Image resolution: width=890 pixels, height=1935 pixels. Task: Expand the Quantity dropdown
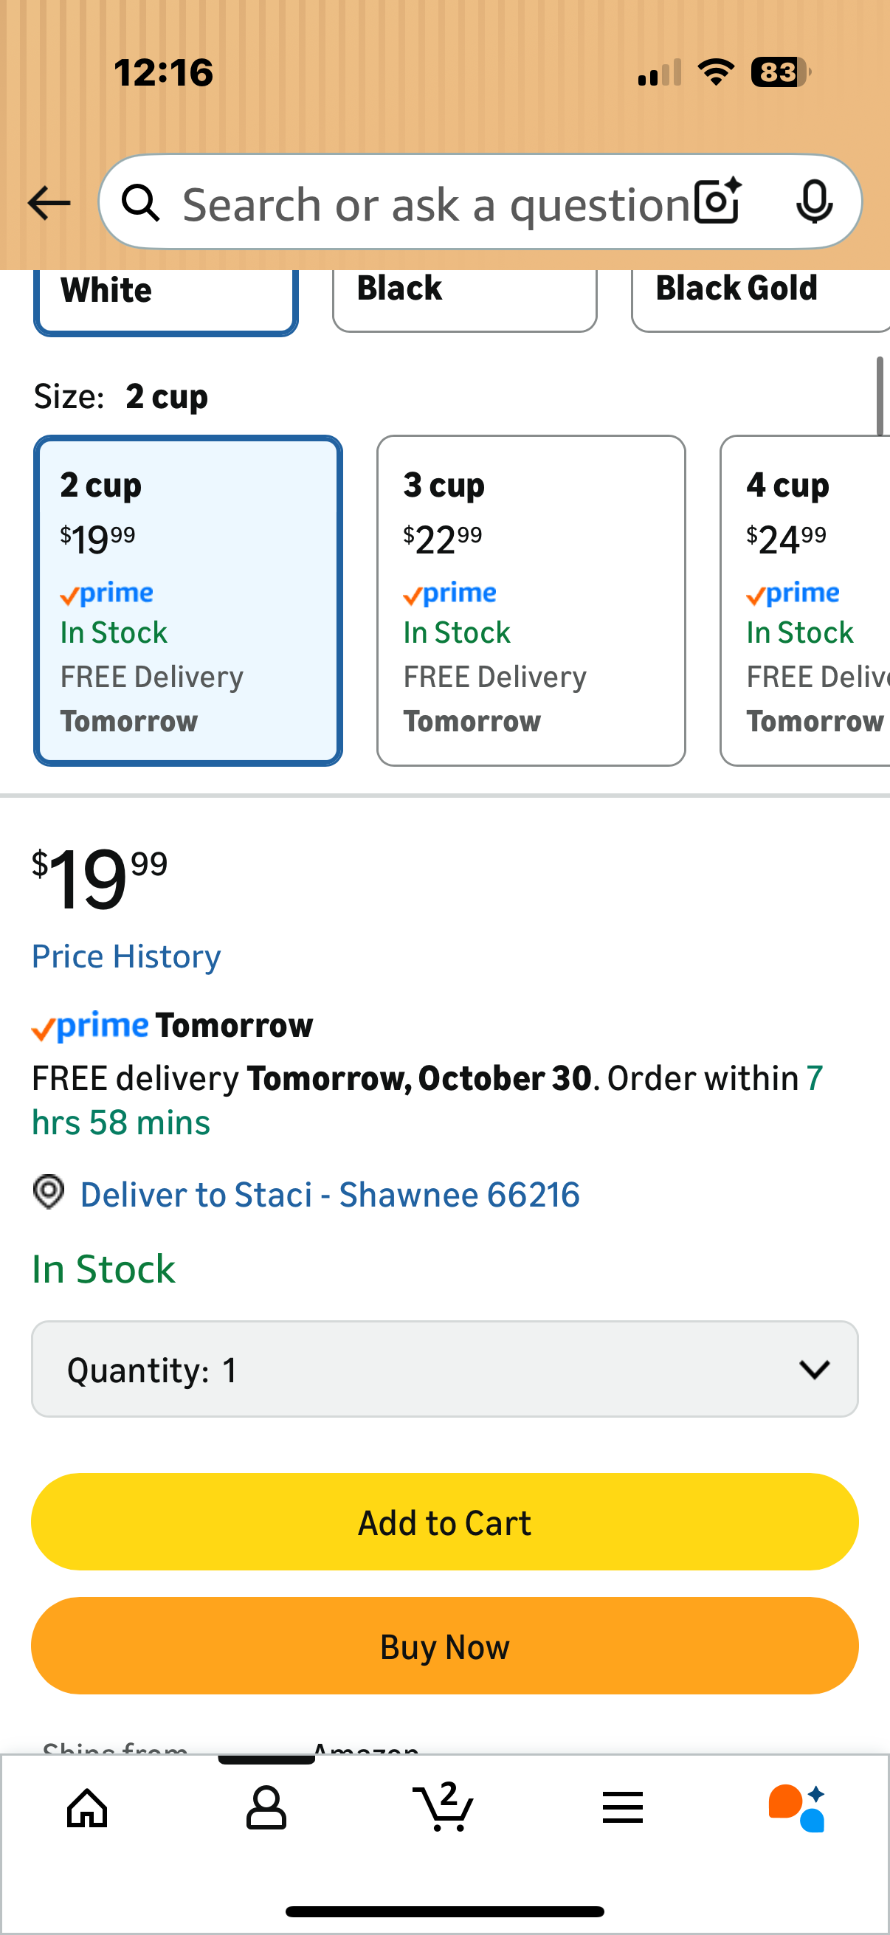coord(444,1369)
